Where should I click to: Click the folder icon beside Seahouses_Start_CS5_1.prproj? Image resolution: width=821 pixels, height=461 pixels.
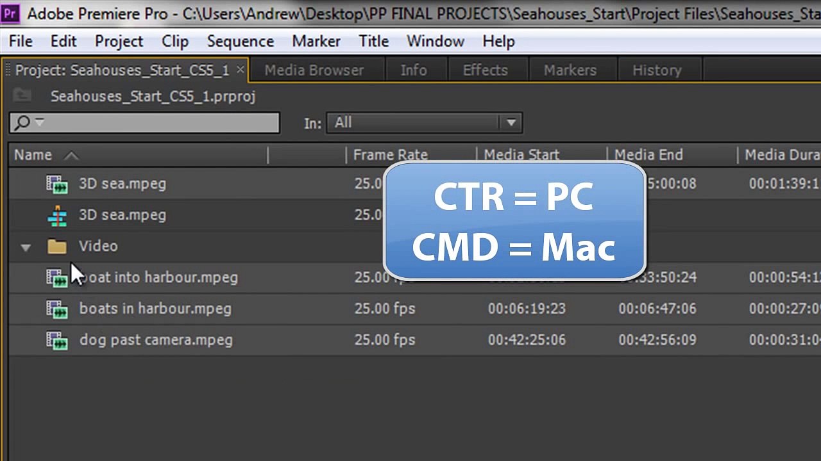click(x=22, y=96)
